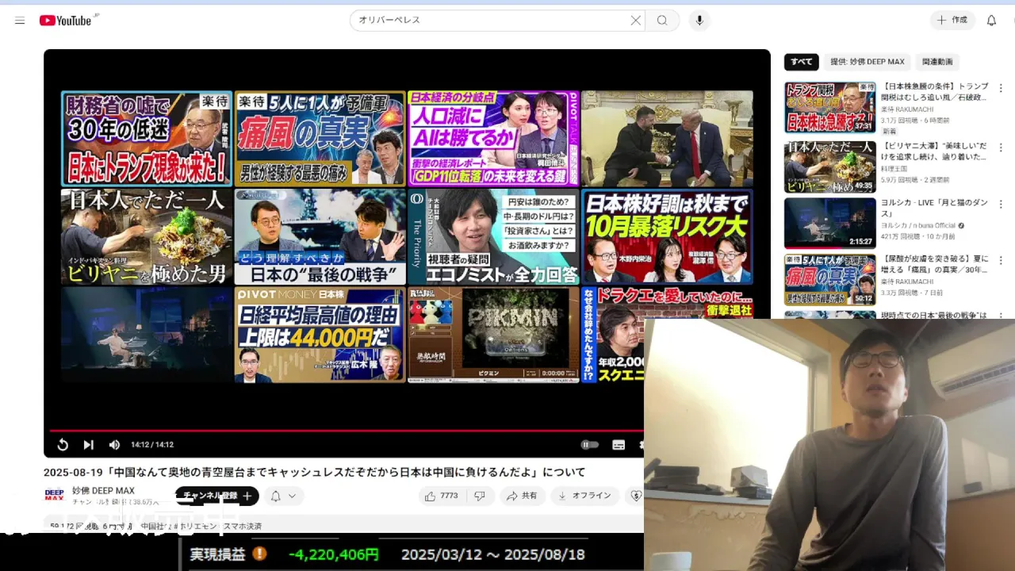1015x571 pixels.
Task: Mute the video player volume
Action: tap(114, 445)
